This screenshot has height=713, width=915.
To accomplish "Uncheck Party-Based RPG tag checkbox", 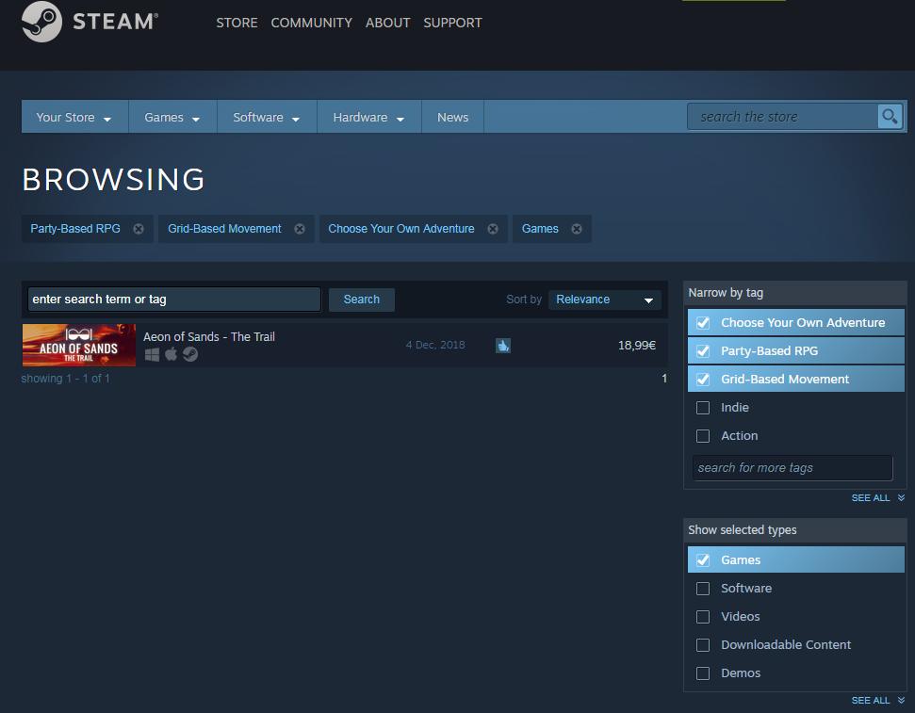I will coord(703,350).
